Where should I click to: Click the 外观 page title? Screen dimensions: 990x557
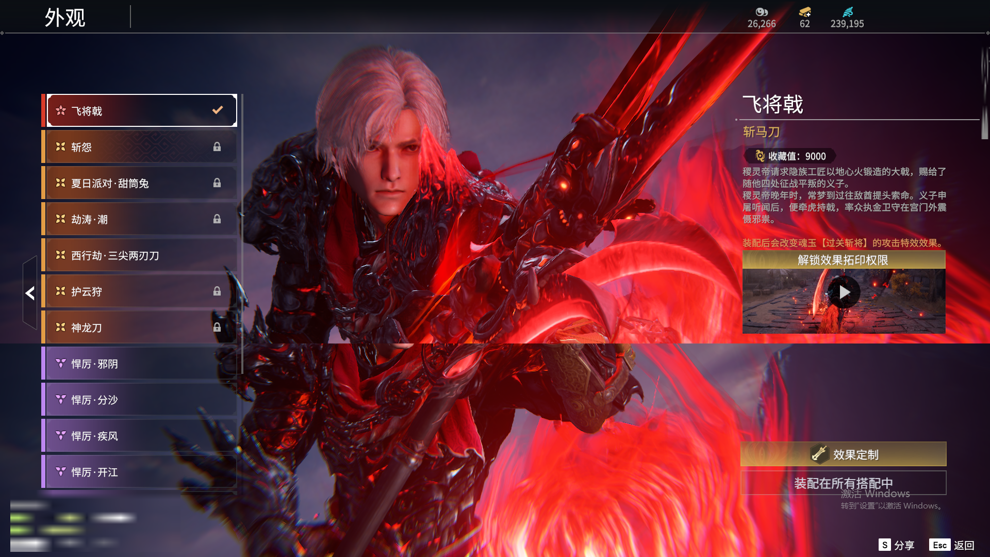tap(65, 18)
